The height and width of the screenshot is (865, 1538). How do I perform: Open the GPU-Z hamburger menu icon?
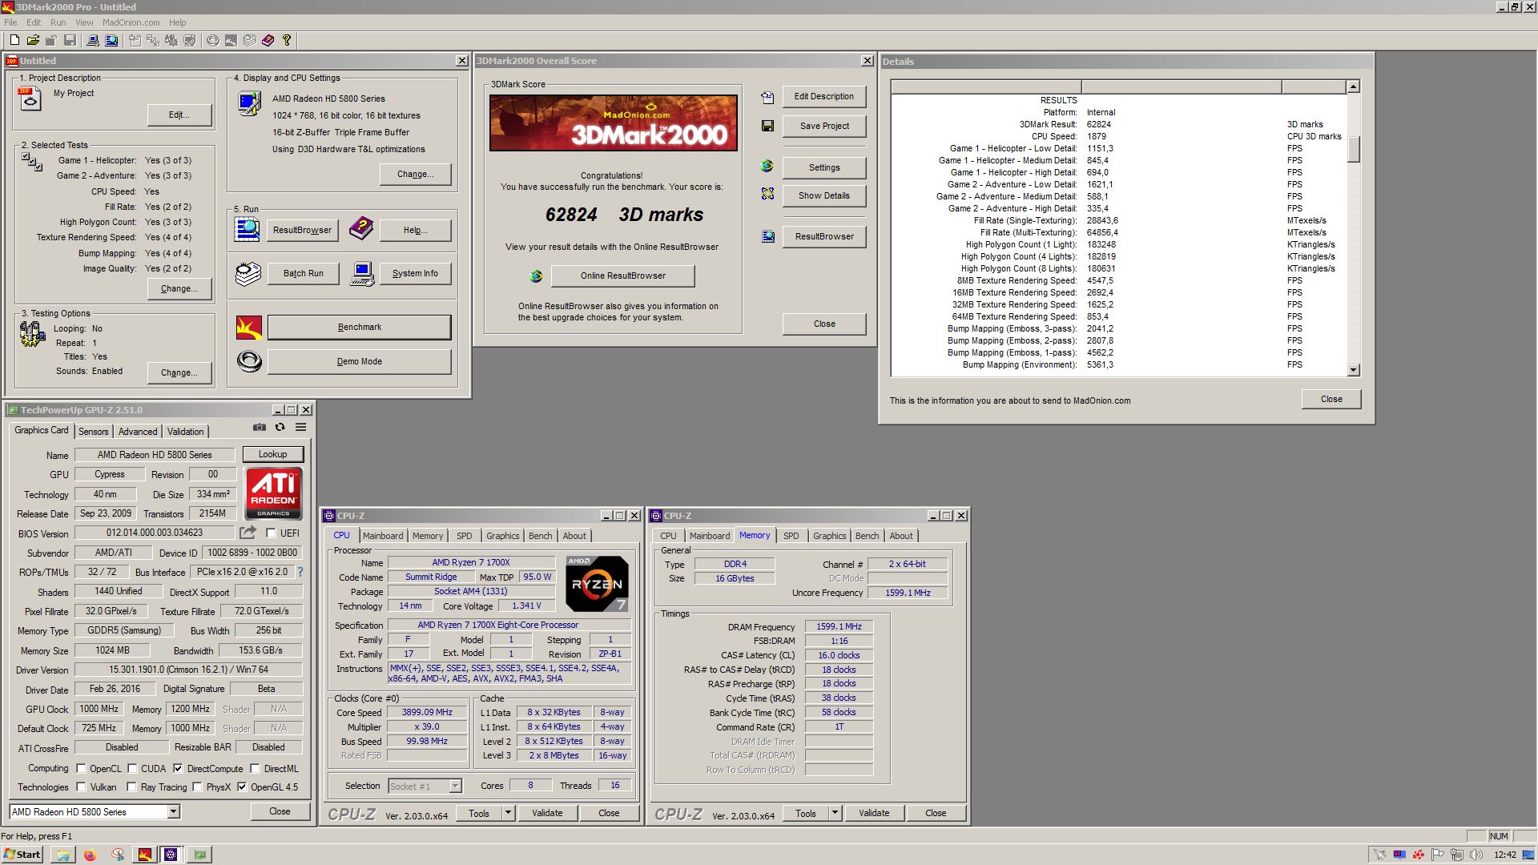[x=300, y=428]
